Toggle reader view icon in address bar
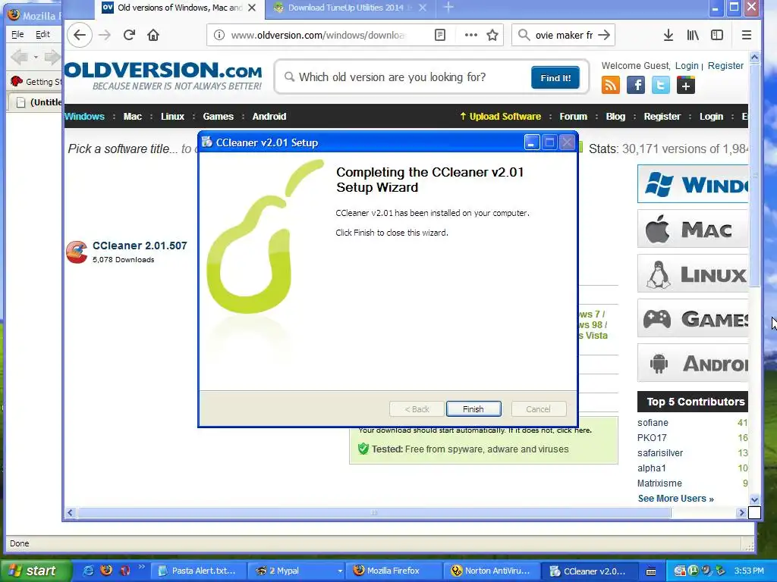 [x=440, y=35]
